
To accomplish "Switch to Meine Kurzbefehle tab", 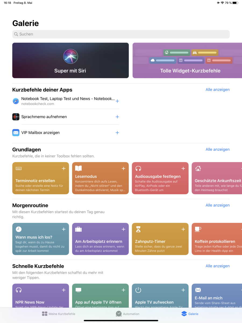I will [59, 314].
